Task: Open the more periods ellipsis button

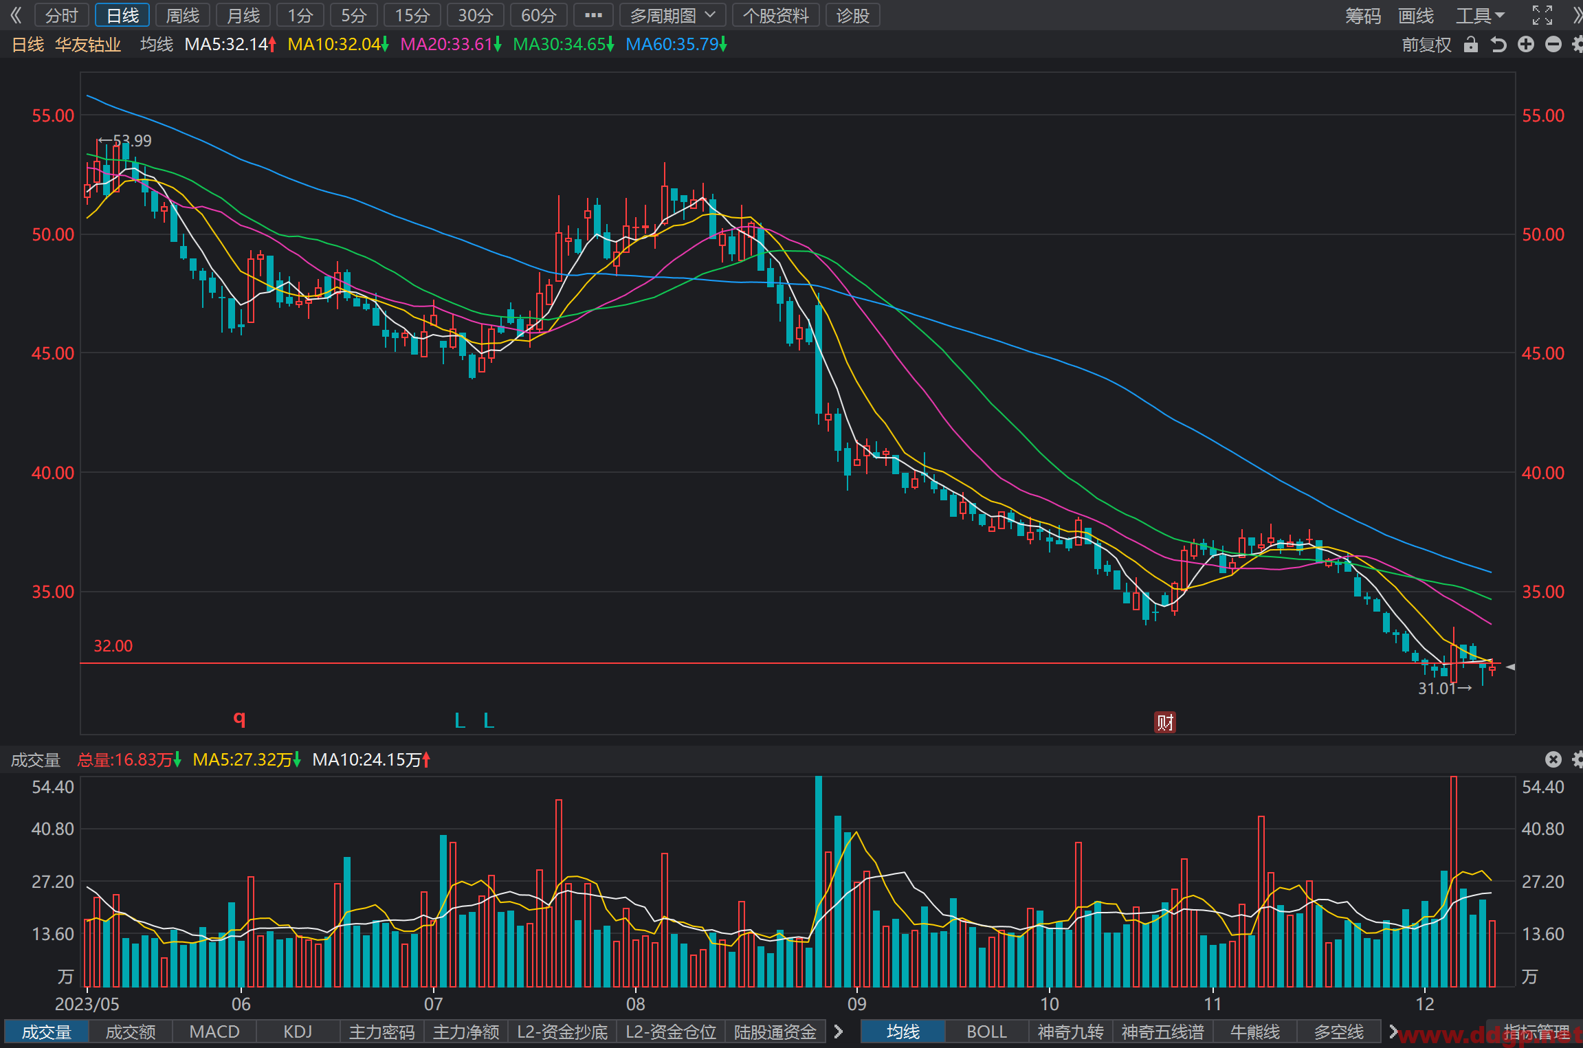Action: 593,15
